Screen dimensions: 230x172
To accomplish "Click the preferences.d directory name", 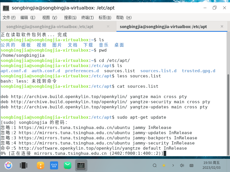I will 82,71.
